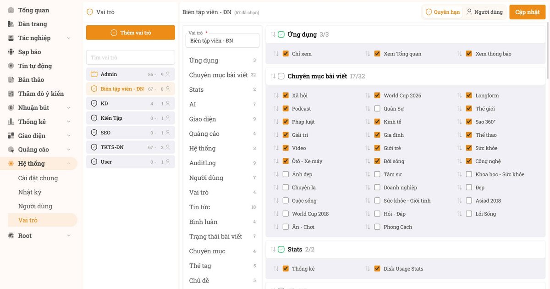Image resolution: width=550 pixels, height=289 pixels.
Task: Click the Sạp báo icon in the sidebar
Action: pos(11,52)
